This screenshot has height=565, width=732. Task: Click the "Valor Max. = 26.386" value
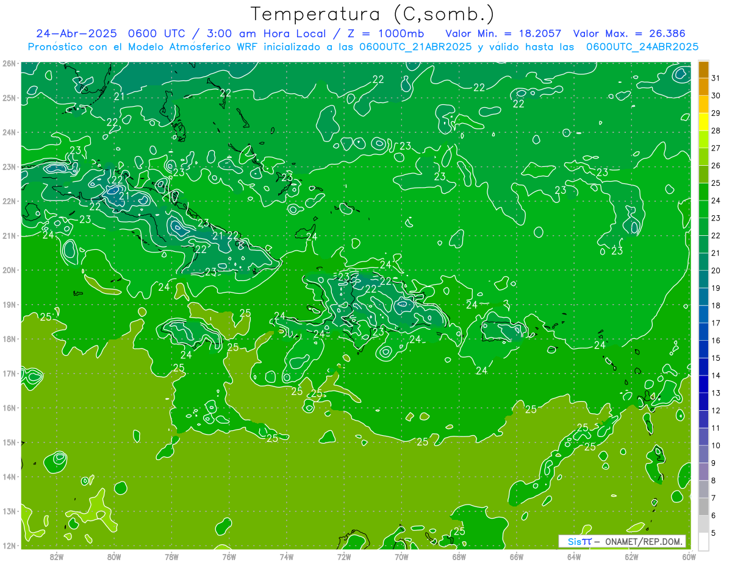click(630, 34)
